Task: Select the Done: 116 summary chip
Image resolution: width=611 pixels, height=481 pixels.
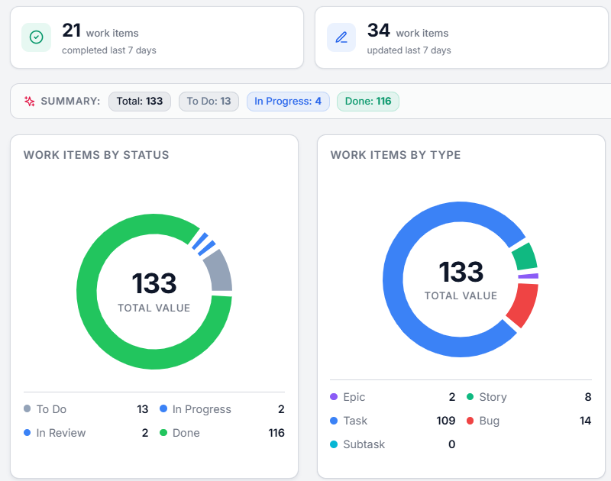Action: coord(368,102)
